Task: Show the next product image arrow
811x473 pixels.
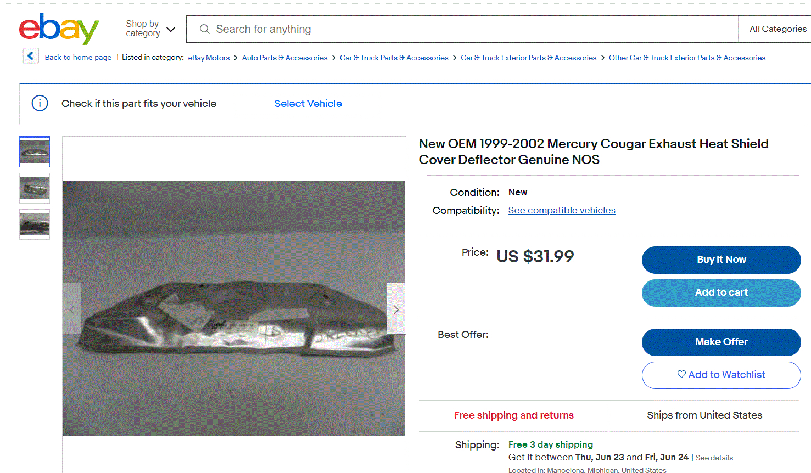Action: pos(396,309)
